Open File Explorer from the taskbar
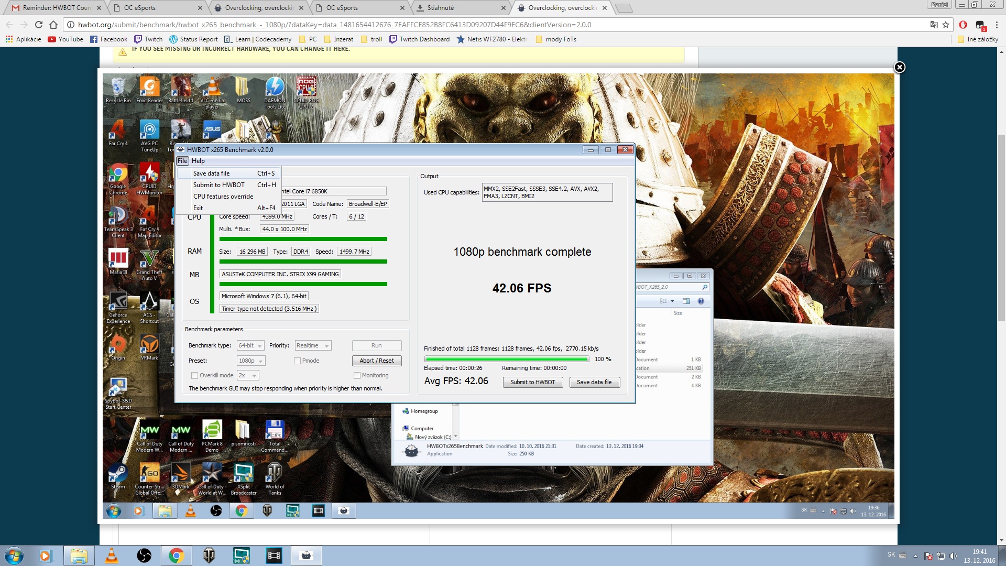Screen dimensions: 1006x566 coord(79,556)
